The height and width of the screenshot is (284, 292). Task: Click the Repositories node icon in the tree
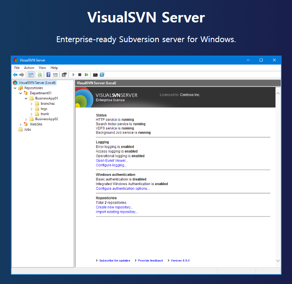tap(20, 88)
